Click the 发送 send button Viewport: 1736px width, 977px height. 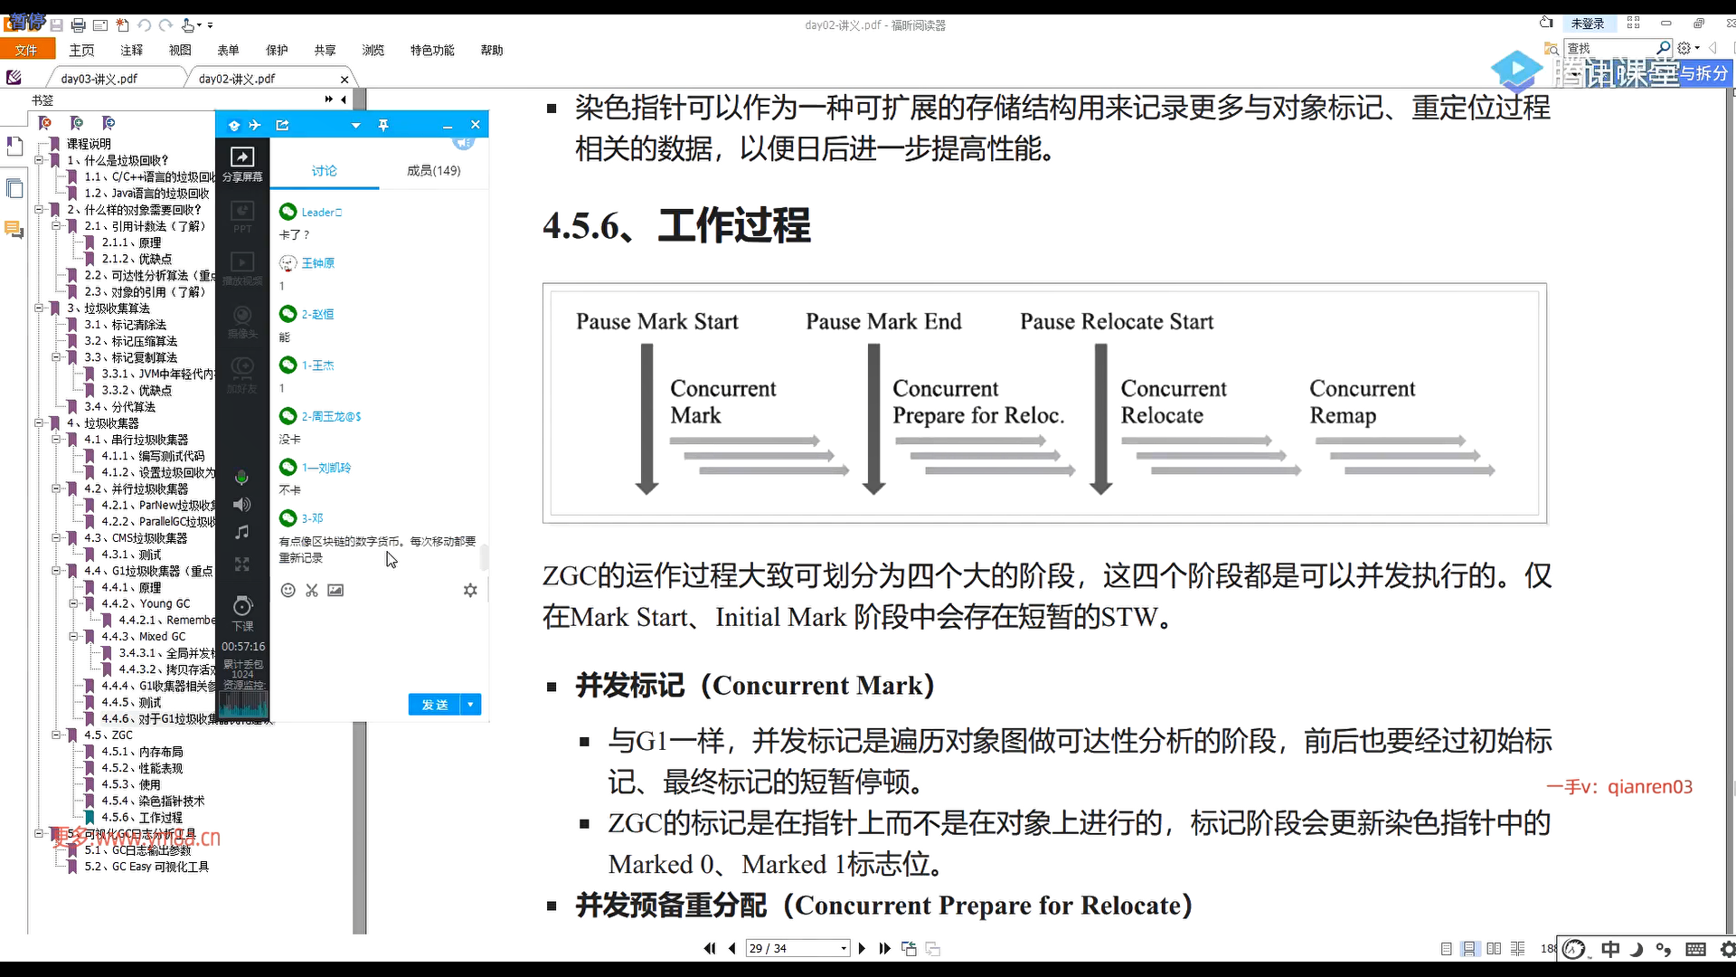click(435, 705)
